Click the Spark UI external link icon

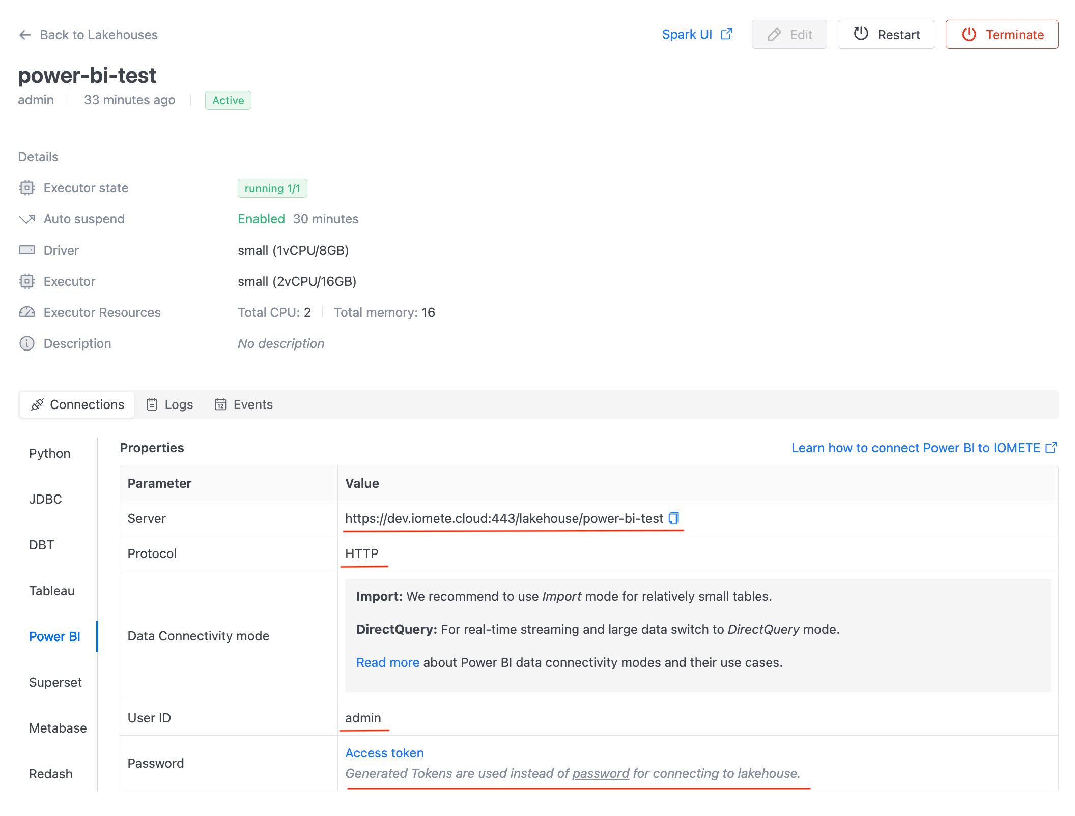pyautogui.click(x=727, y=34)
